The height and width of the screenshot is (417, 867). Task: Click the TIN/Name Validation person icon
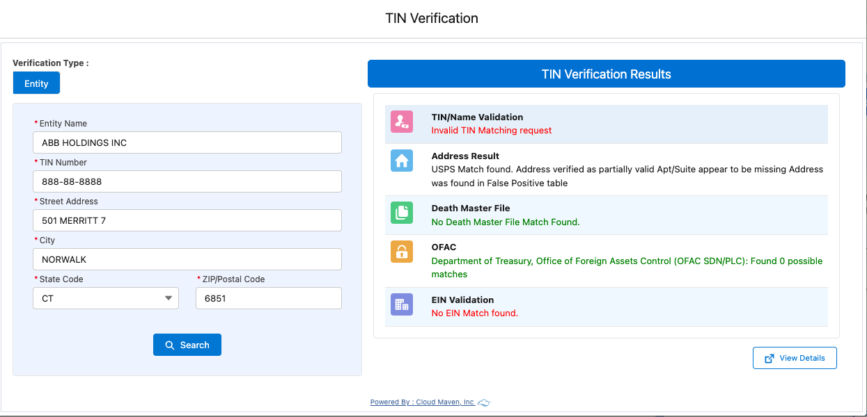401,122
